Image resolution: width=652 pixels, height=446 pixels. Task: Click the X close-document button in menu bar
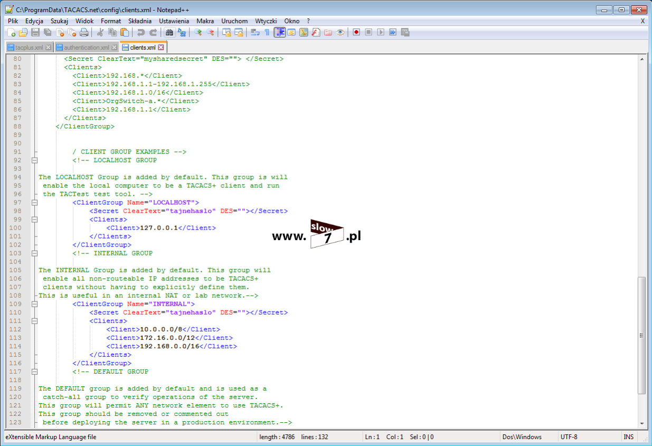642,21
